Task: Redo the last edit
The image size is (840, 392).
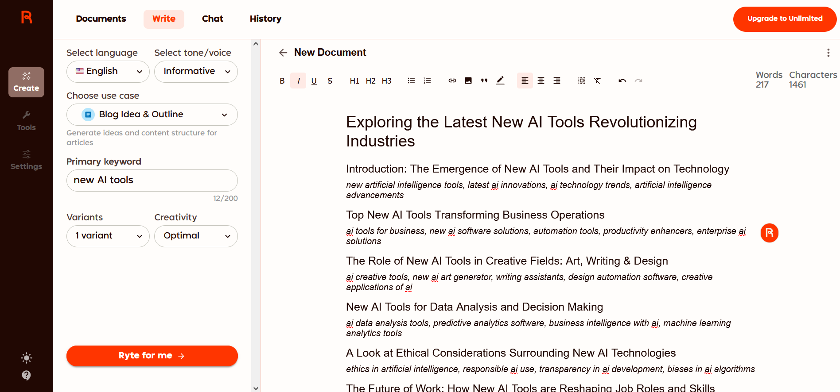Action: click(x=638, y=81)
